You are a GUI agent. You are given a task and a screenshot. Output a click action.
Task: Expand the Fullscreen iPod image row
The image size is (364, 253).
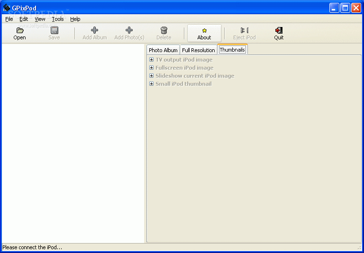click(x=151, y=68)
